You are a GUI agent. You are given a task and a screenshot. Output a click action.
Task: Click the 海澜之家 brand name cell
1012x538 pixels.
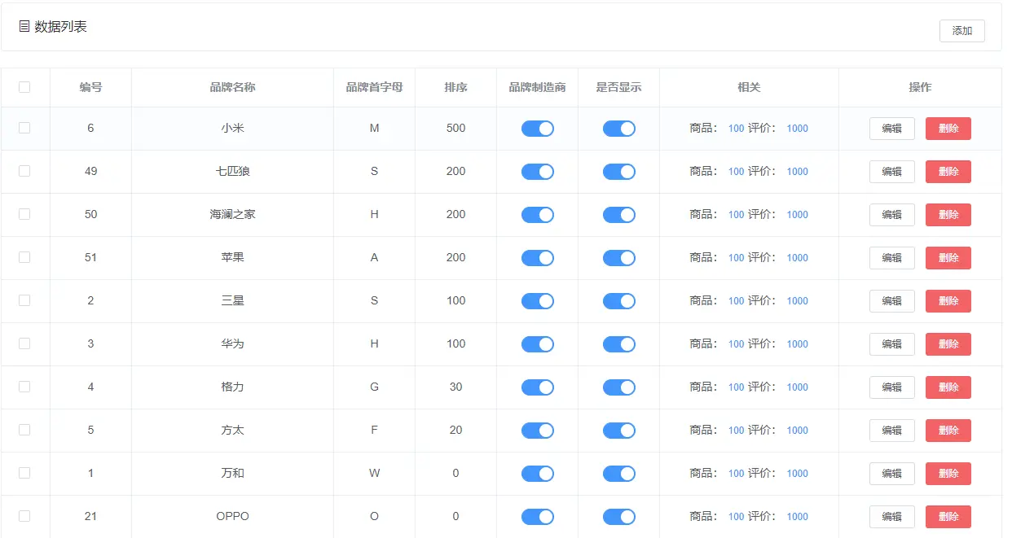click(232, 214)
